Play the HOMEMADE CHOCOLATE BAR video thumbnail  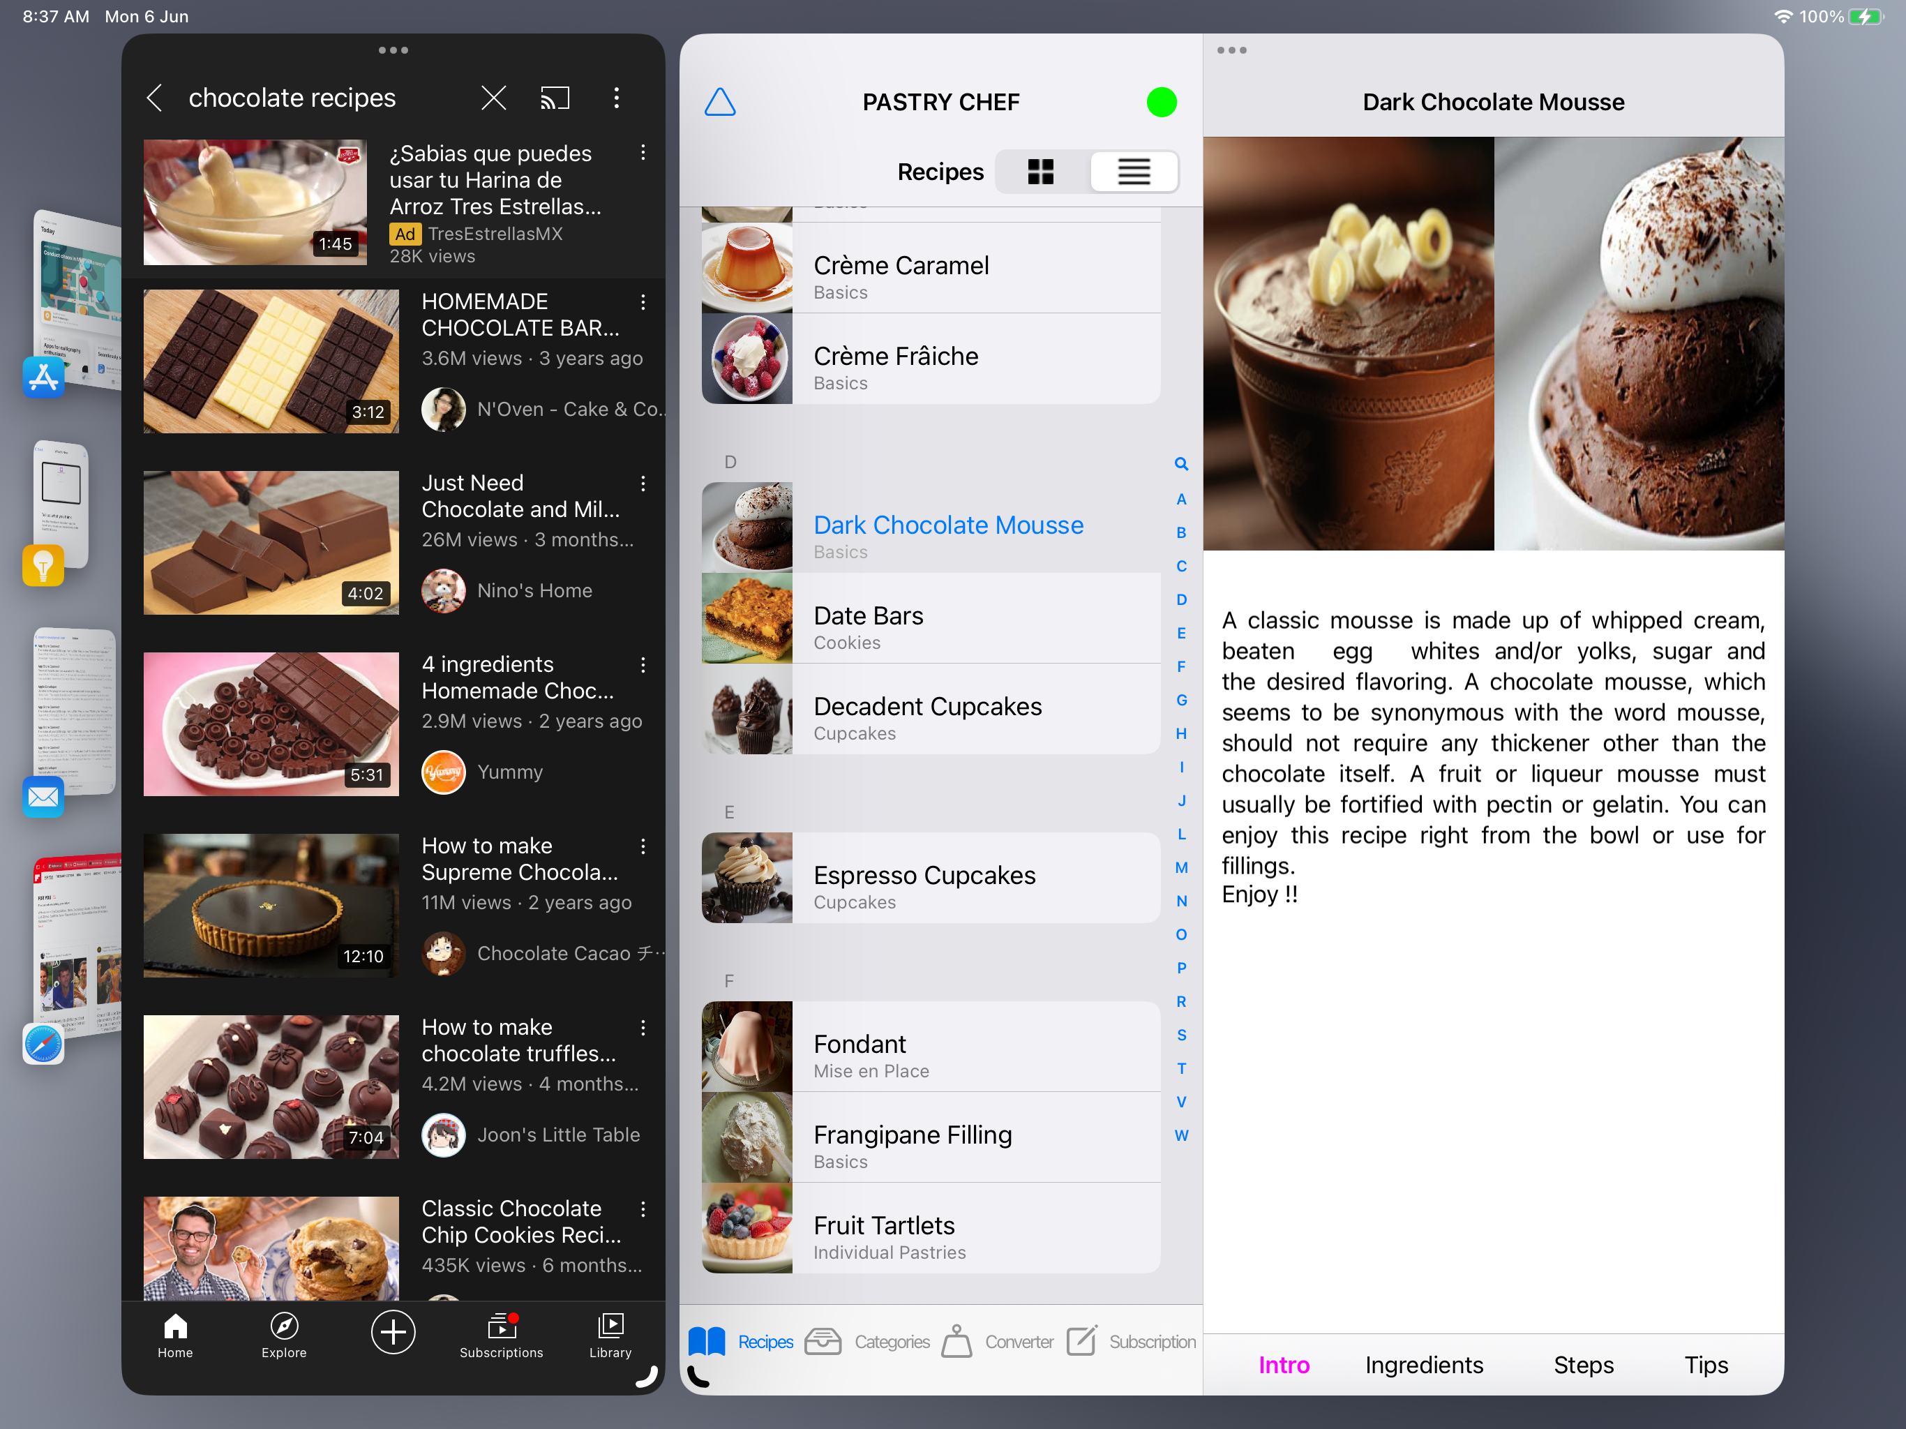click(x=271, y=361)
